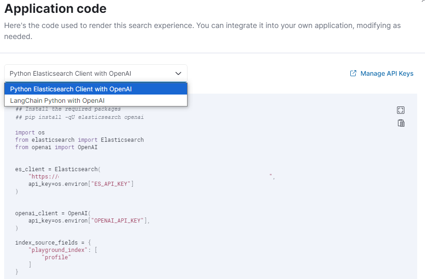Click the "openai_client = OpenAI(" line

pos(53,213)
